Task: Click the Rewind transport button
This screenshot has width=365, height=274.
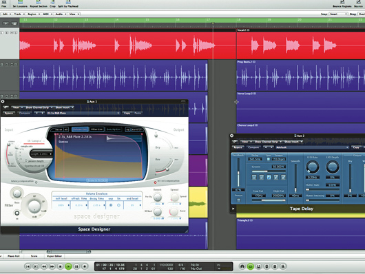Action: click(44, 266)
